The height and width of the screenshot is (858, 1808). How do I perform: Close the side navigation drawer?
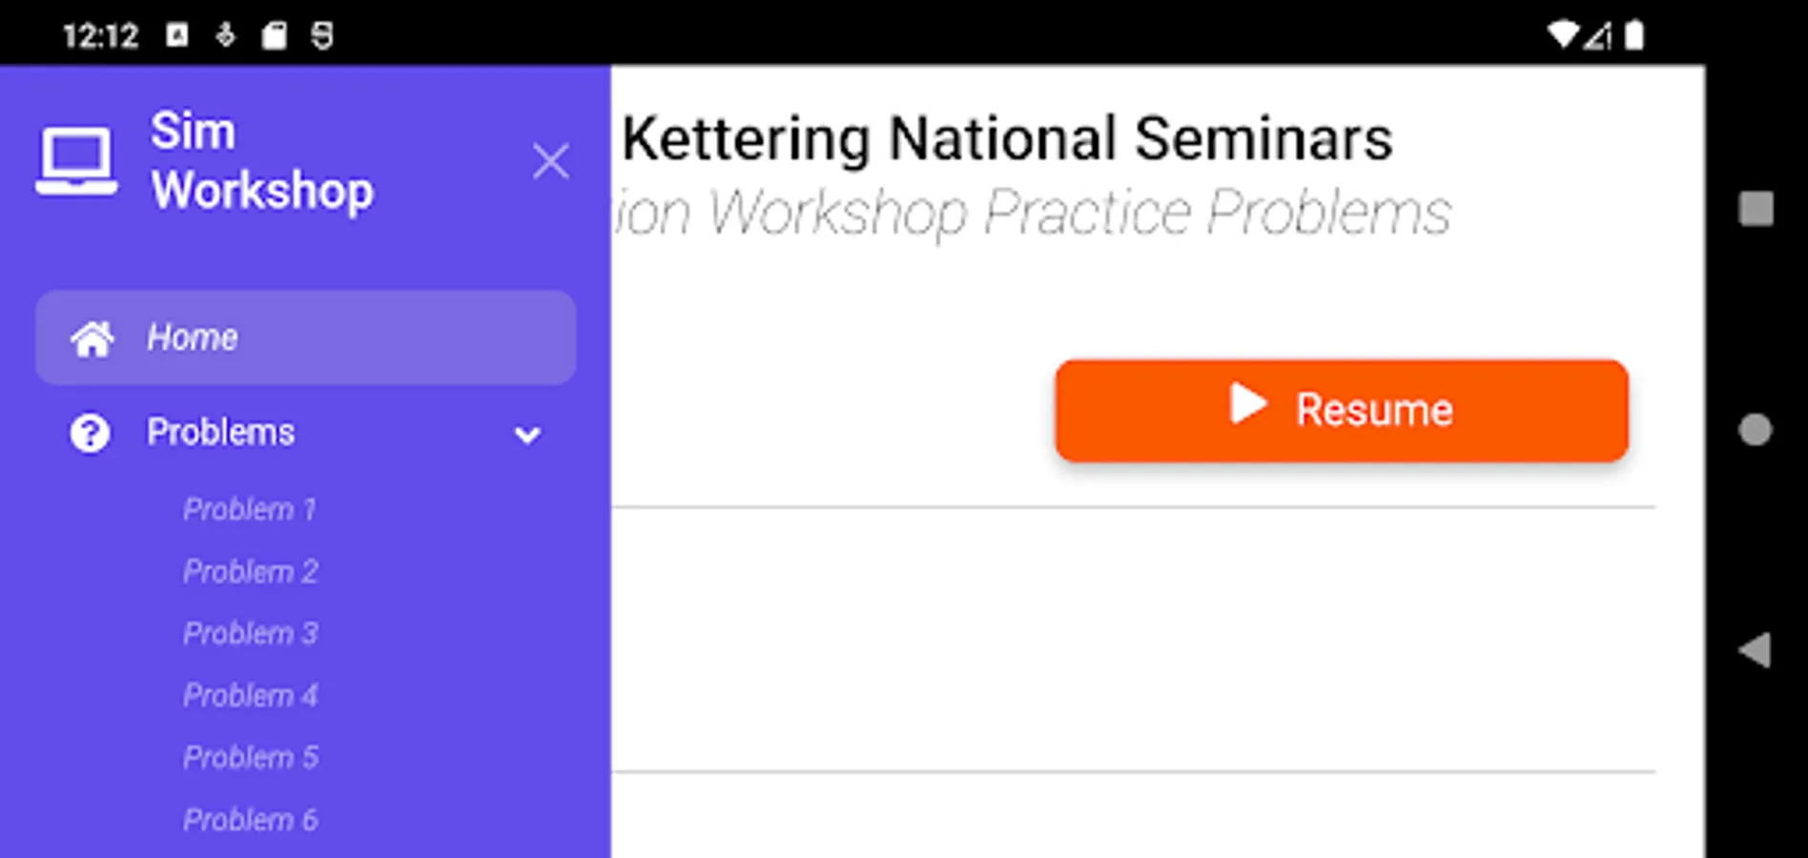[550, 161]
